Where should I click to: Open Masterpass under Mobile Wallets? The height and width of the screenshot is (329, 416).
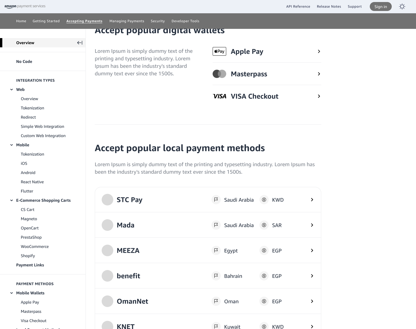(31, 311)
